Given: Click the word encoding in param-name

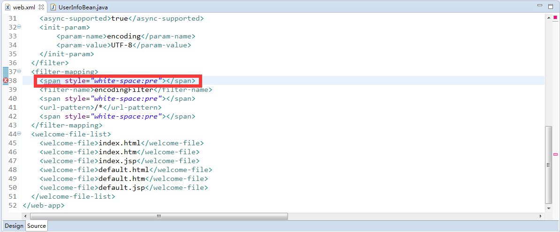Looking at the screenshot, I should [123, 36].
